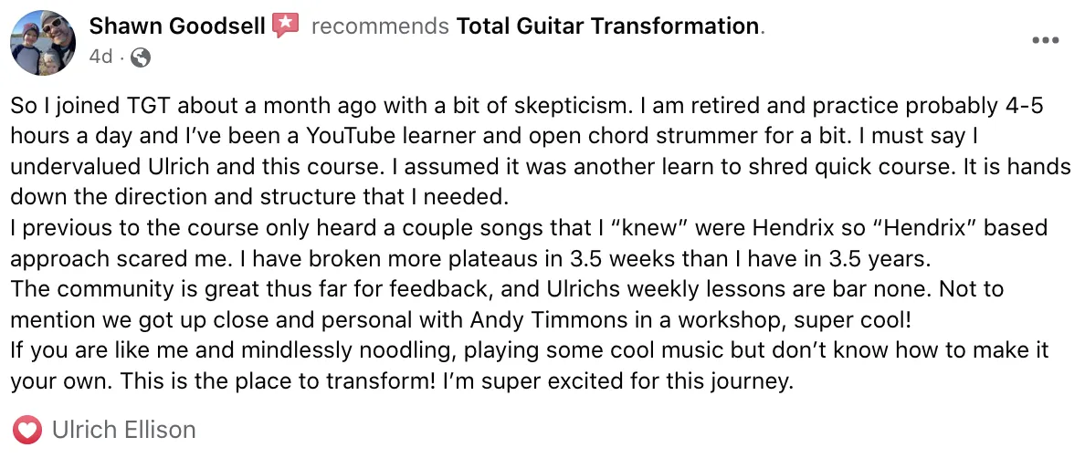Click the red recommendation star badge
Screen dimensions: 1085x458
(x=285, y=26)
